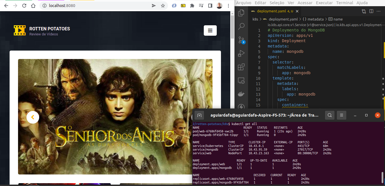Click '# Deploymento do MongoDB' comment
Screen dimensions: 385x186
[x=296, y=30]
